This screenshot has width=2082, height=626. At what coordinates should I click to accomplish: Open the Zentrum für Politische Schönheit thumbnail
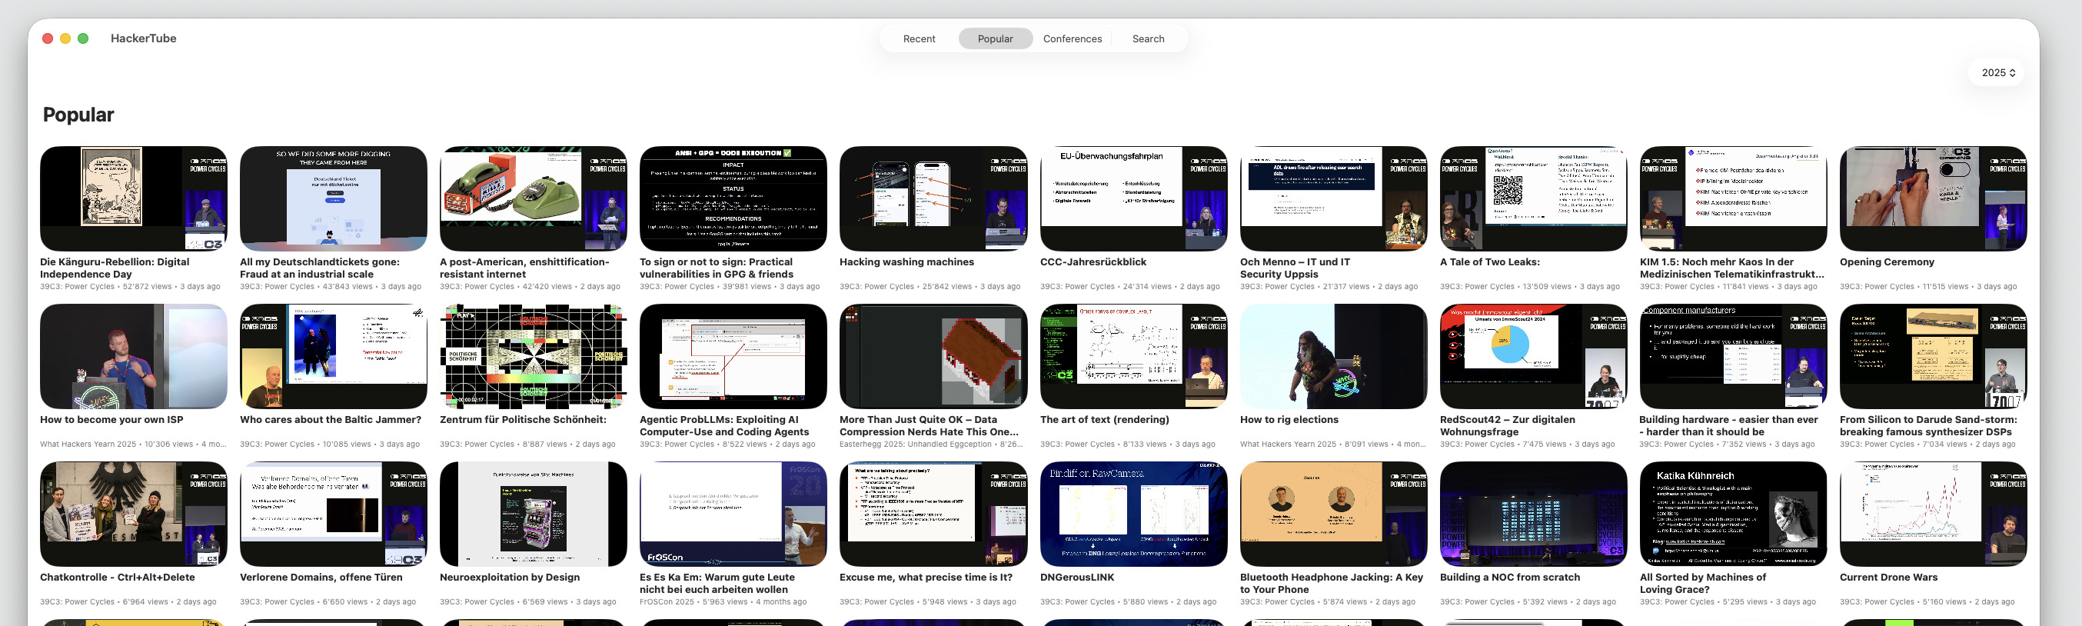pos(534,356)
